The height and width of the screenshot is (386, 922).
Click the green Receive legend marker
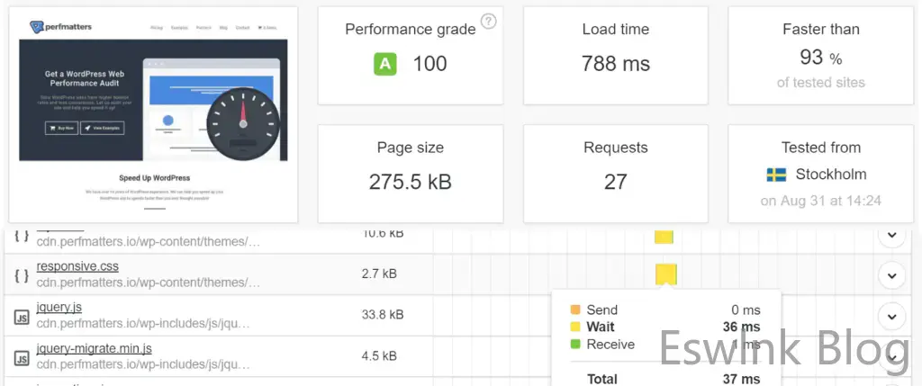coord(575,345)
